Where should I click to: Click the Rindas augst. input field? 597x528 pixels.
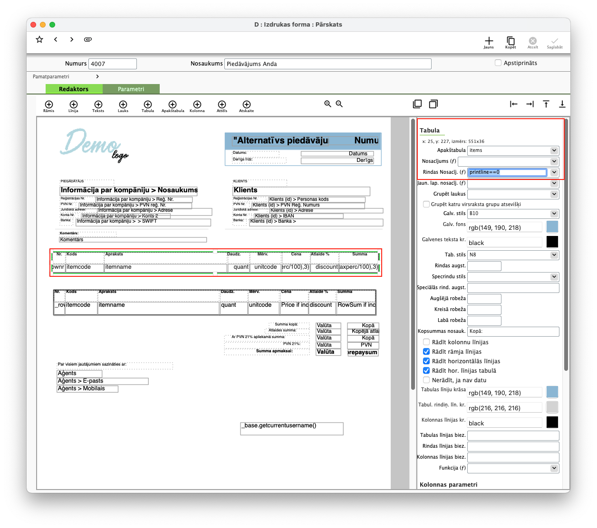pos(484,266)
